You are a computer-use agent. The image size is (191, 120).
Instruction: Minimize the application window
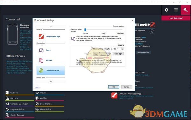174,2
